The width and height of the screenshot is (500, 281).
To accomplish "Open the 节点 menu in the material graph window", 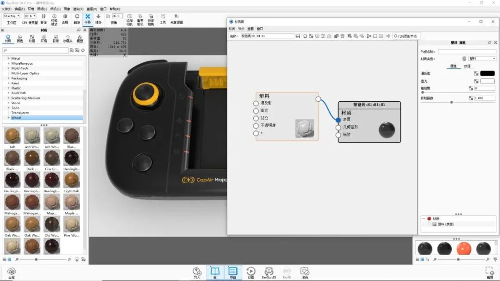I will pyautogui.click(x=241, y=28).
